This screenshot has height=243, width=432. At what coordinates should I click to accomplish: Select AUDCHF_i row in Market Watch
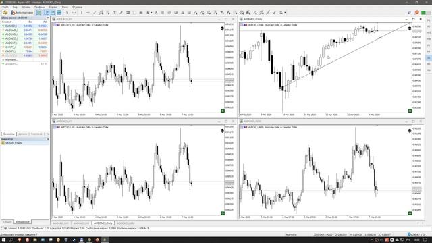pyautogui.click(x=25, y=43)
